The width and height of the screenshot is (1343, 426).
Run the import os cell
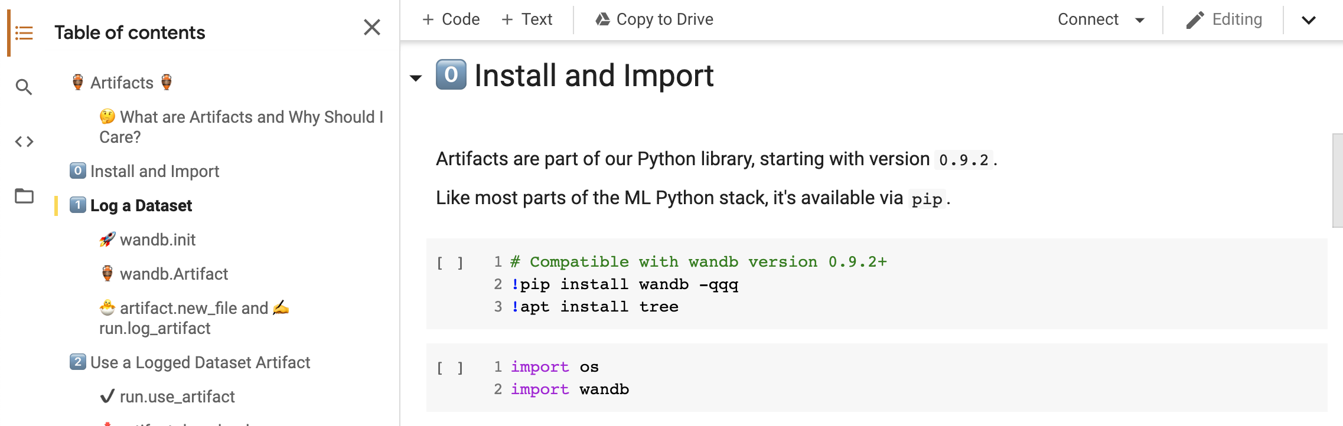pyautogui.click(x=450, y=368)
